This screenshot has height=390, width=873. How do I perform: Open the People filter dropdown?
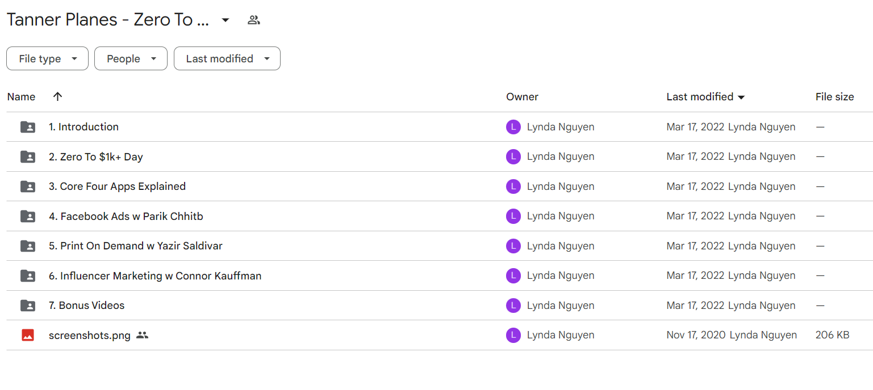tap(131, 58)
